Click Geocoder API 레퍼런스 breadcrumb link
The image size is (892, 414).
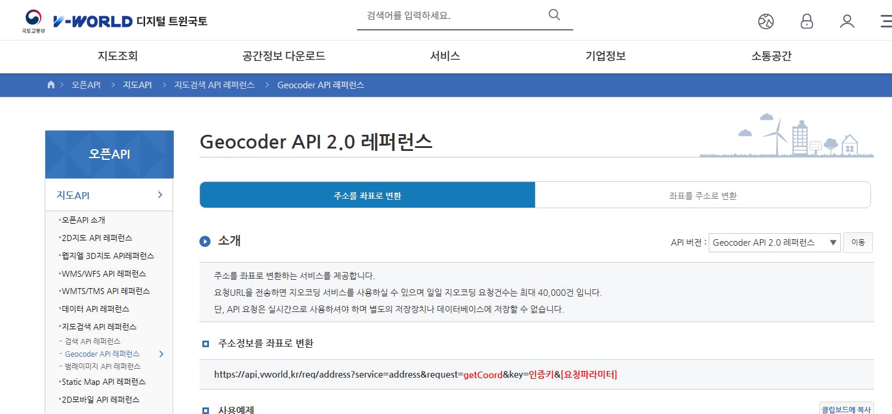[x=321, y=85]
